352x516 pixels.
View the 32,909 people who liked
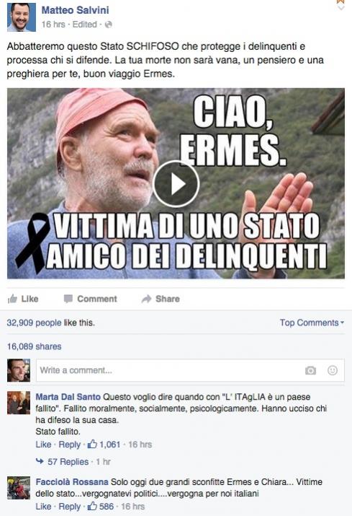(x=34, y=323)
